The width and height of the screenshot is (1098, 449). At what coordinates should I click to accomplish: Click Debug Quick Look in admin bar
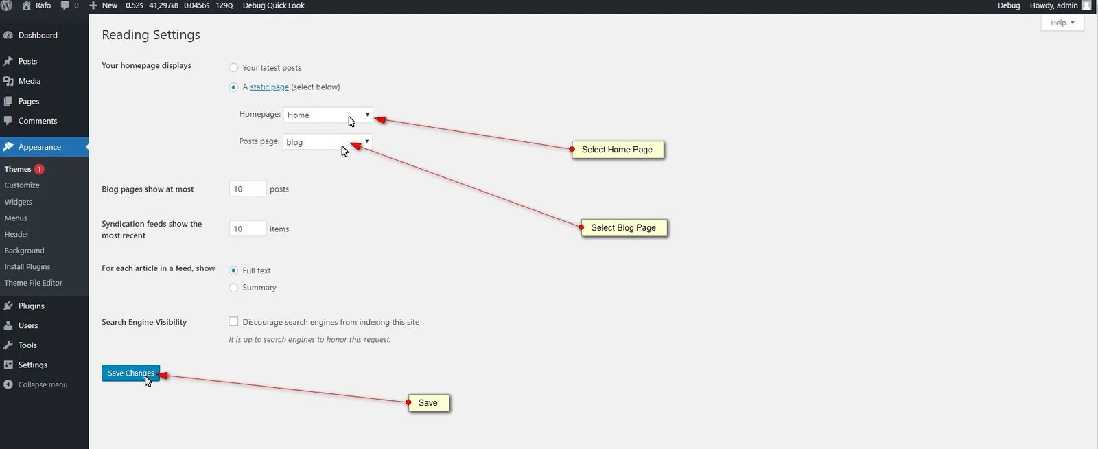pos(273,5)
